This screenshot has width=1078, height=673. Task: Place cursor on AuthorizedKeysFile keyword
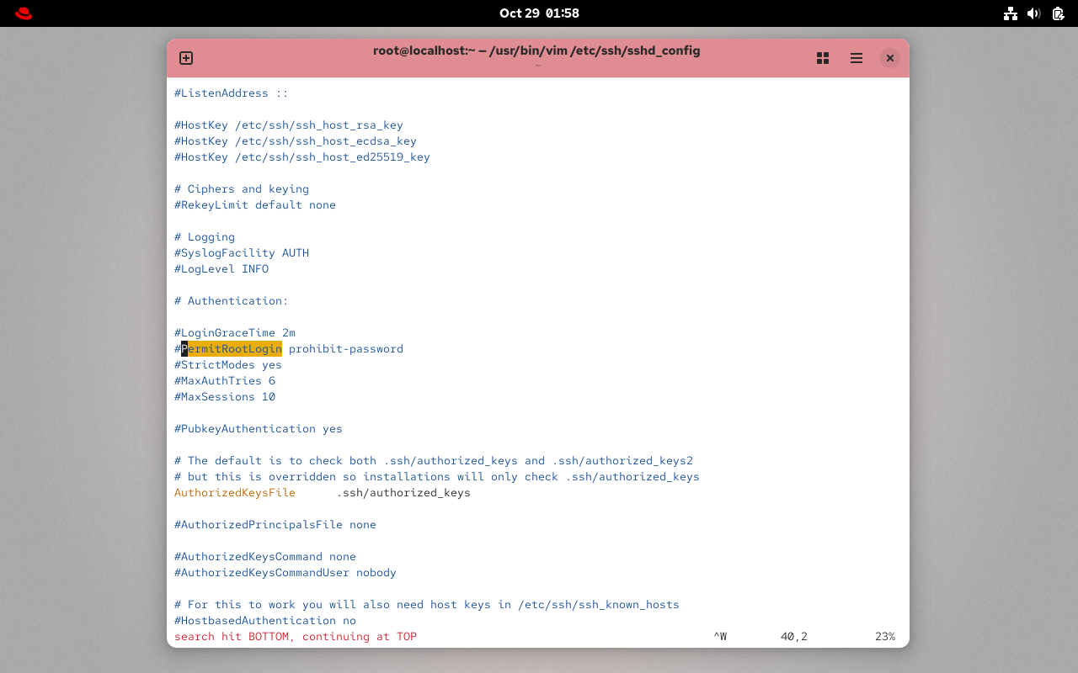pyautogui.click(x=234, y=493)
